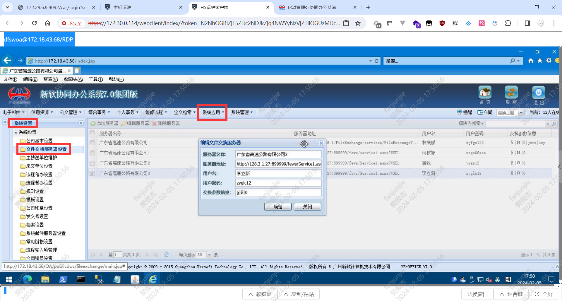Open the 收藏夹(A) menu

point(73,79)
